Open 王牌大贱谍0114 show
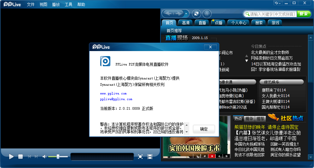Screen dimensions: 314x168 276,101
